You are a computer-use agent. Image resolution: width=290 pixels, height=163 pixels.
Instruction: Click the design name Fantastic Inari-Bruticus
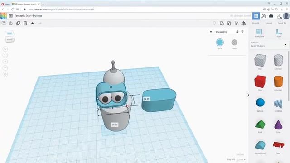tap(28, 16)
